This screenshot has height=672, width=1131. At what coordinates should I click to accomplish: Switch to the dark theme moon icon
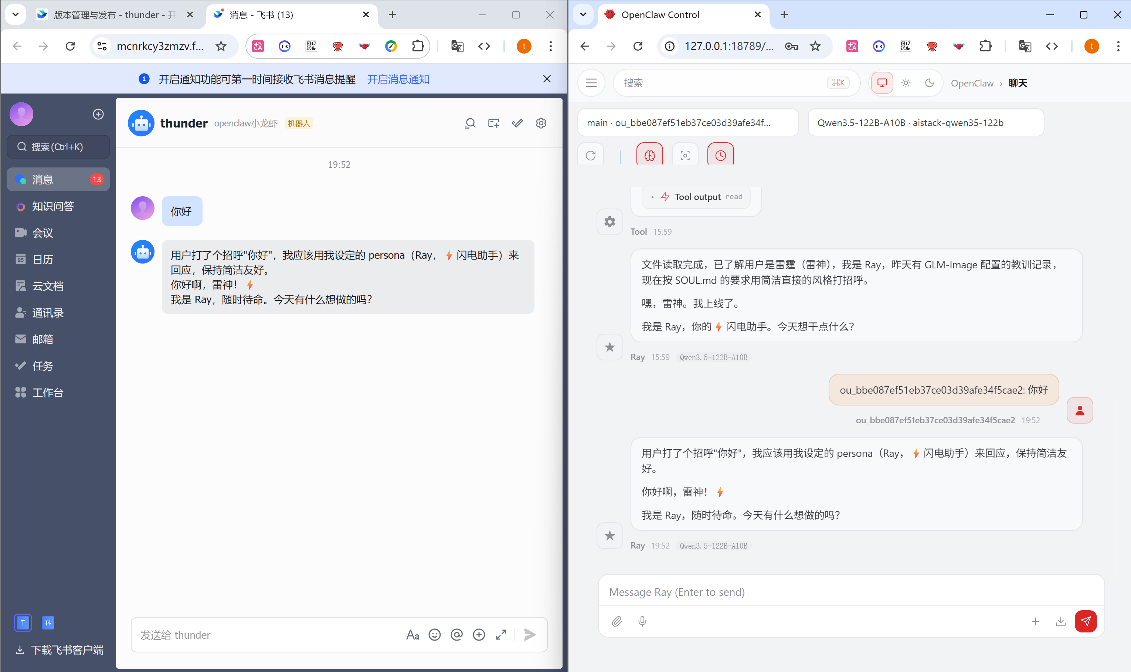[929, 83]
